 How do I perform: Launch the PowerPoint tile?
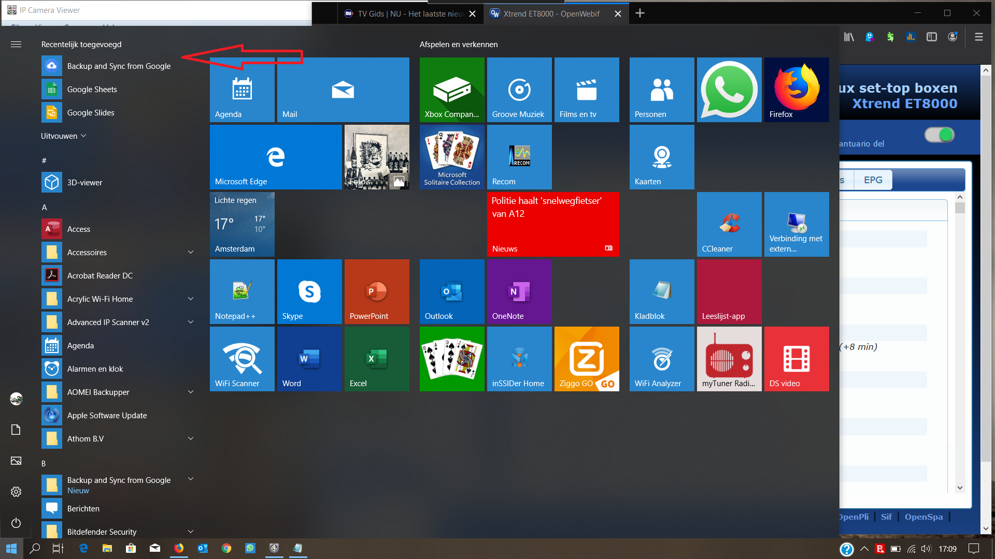coord(377,291)
